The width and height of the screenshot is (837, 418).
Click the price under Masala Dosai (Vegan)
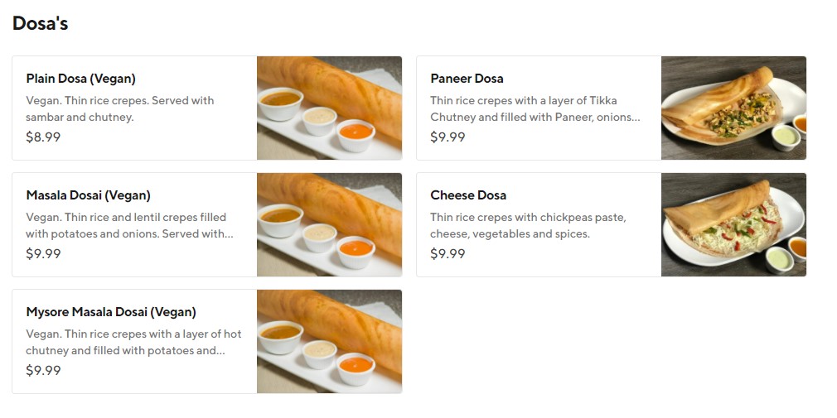click(43, 254)
